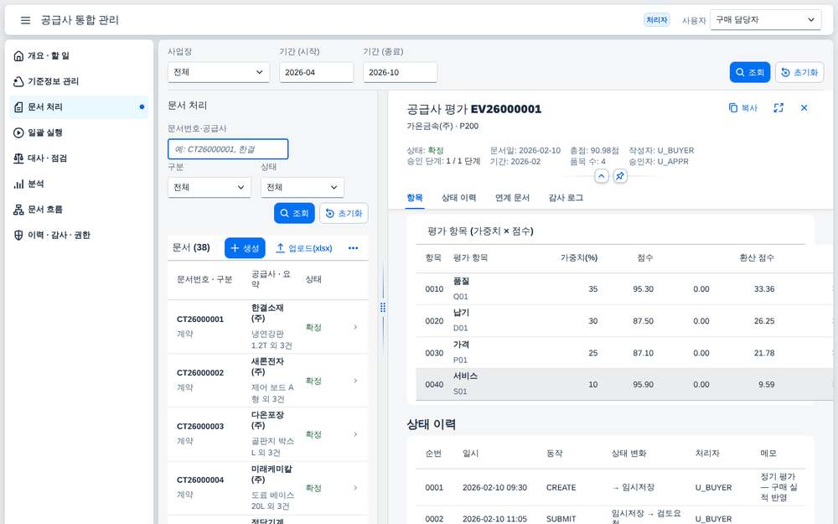The image size is (838, 524).
Task: Toggle fullscreen for detail panel
Action: [x=779, y=108]
